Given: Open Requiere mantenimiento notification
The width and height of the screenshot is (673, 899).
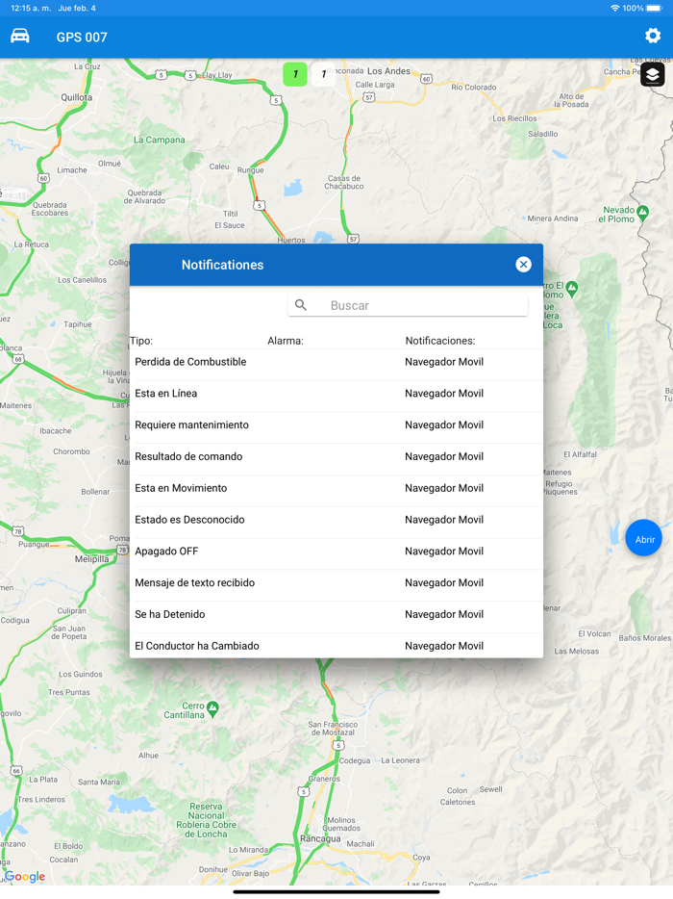Looking at the screenshot, I should pos(336,425).
